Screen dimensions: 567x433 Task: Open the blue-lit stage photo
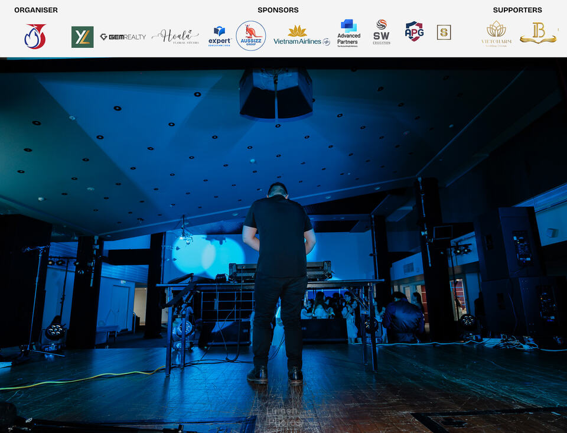coord(283,245)
